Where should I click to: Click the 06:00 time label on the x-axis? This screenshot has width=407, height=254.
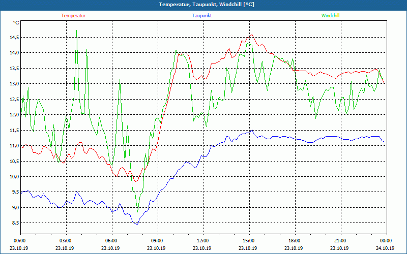point(112,241)
